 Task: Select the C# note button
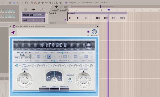(39, 56)
